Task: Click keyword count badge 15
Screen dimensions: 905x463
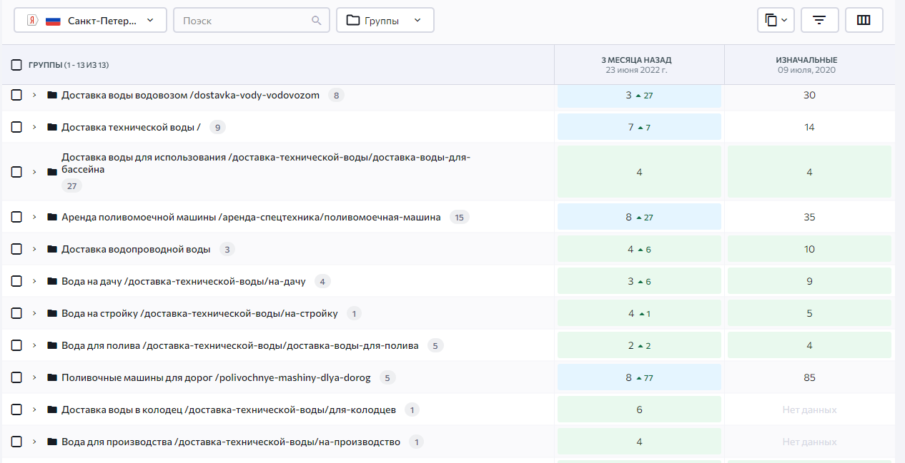Action: (460, 217)
